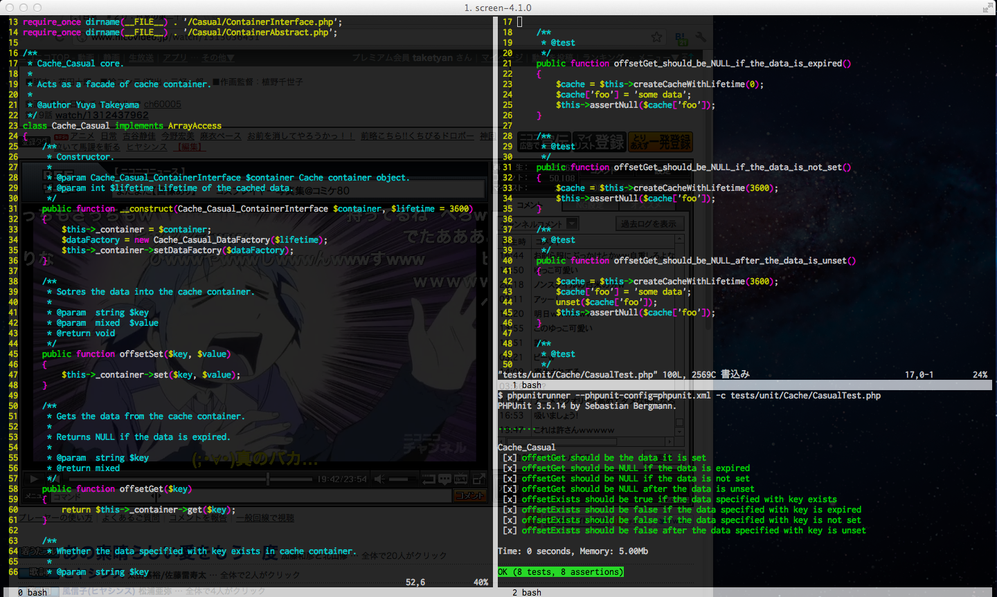997x597 pixels.
Task: Click the play button in the background video player
Action: click(33, 479)
